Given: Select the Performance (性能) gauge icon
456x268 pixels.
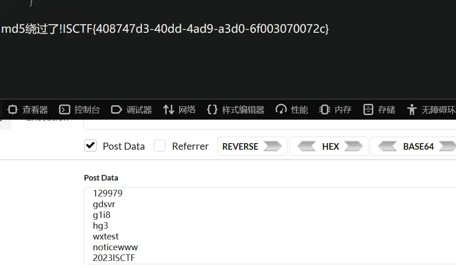Looking at the screenshot, I should [281, 109].
